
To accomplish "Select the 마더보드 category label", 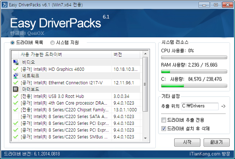I will click(31, 89).
